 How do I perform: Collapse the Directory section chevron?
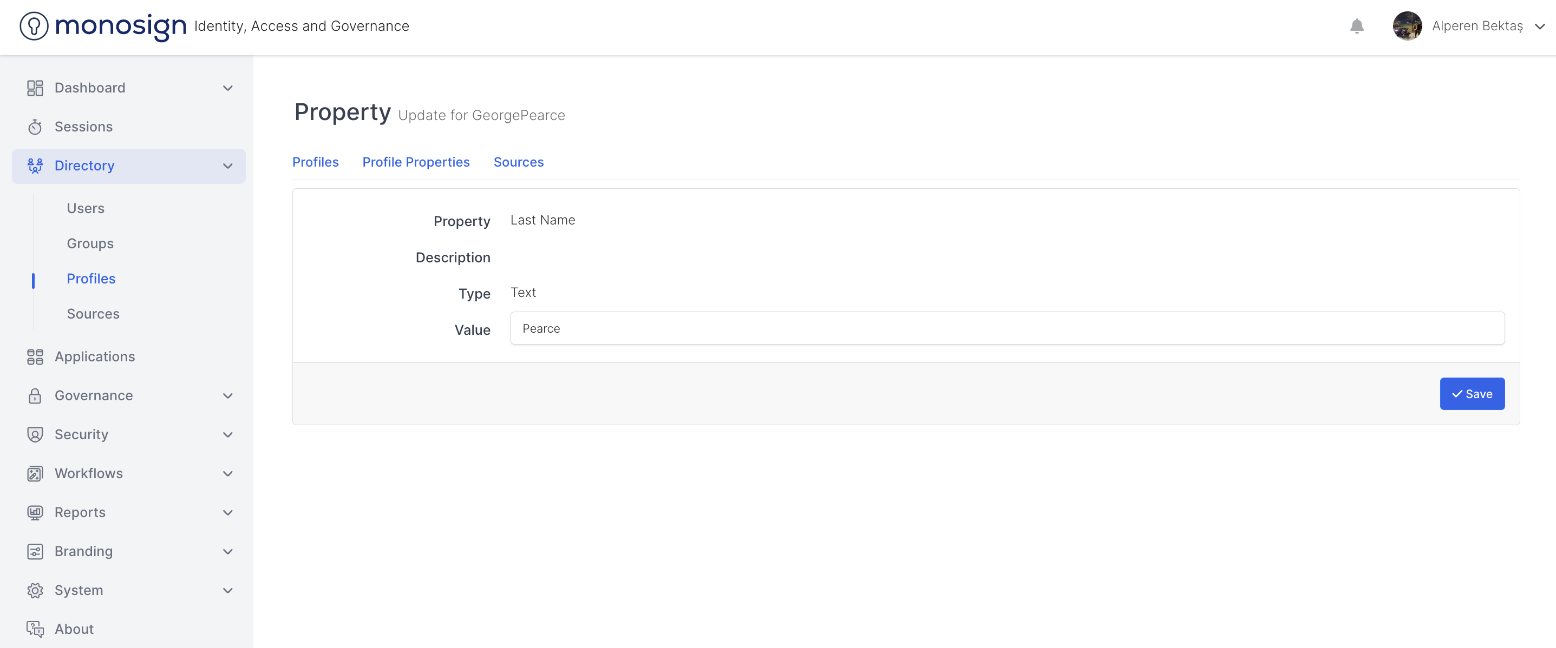[x=228, y=166]
